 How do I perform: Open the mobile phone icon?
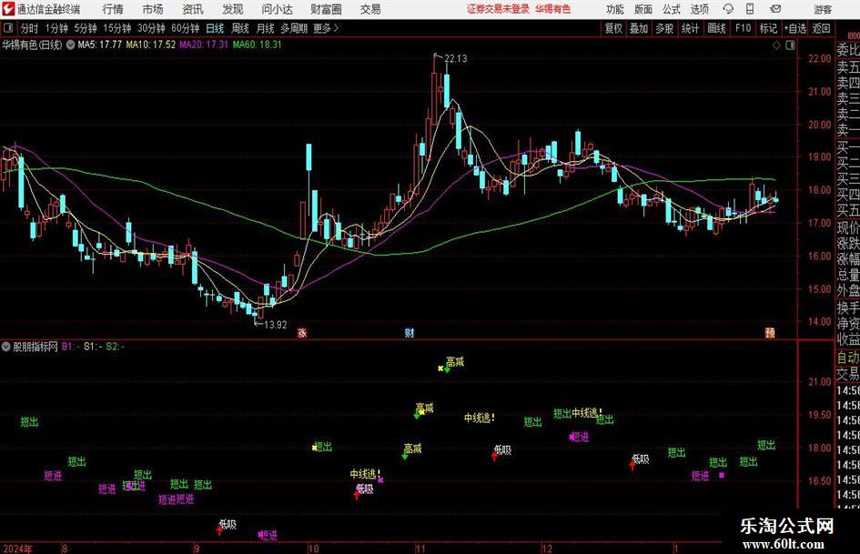(x=750, y=9)
